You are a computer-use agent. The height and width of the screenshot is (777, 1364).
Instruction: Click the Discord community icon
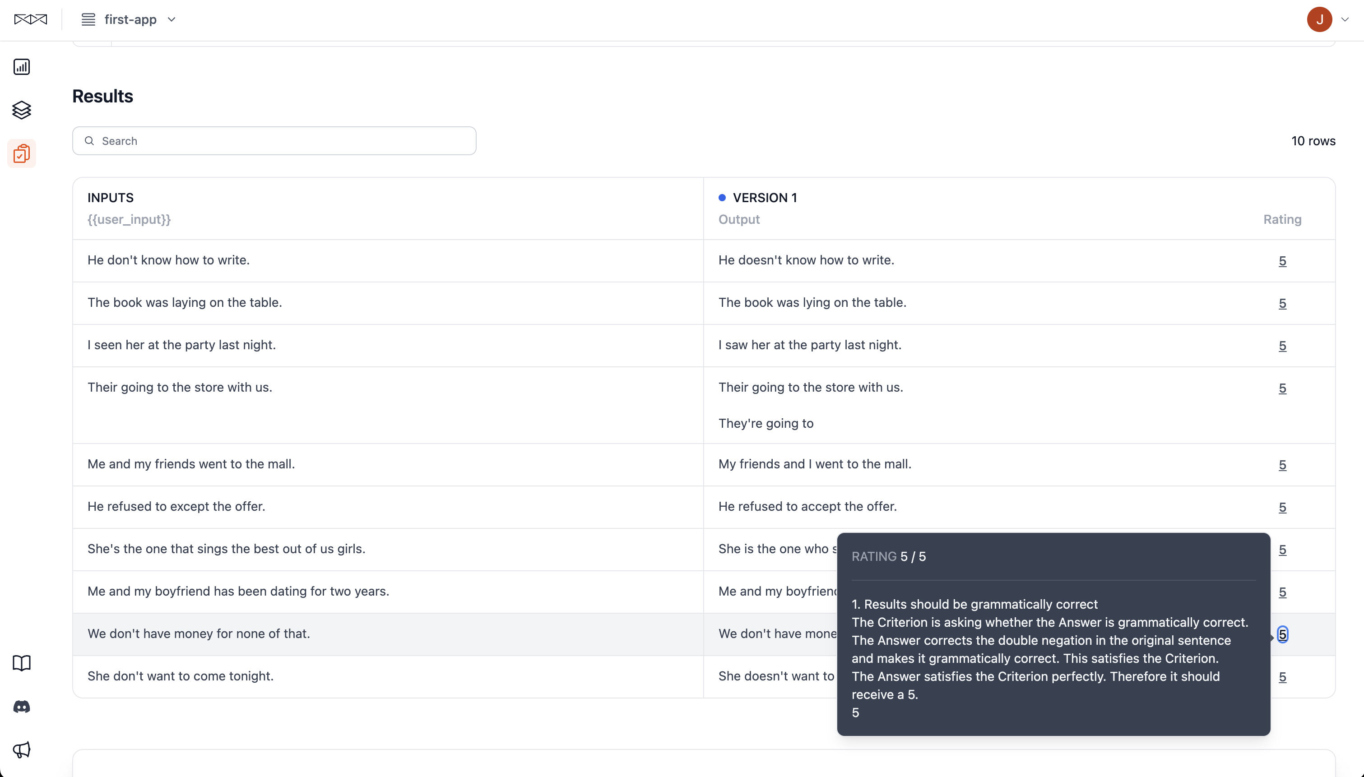tap(21, 707)
